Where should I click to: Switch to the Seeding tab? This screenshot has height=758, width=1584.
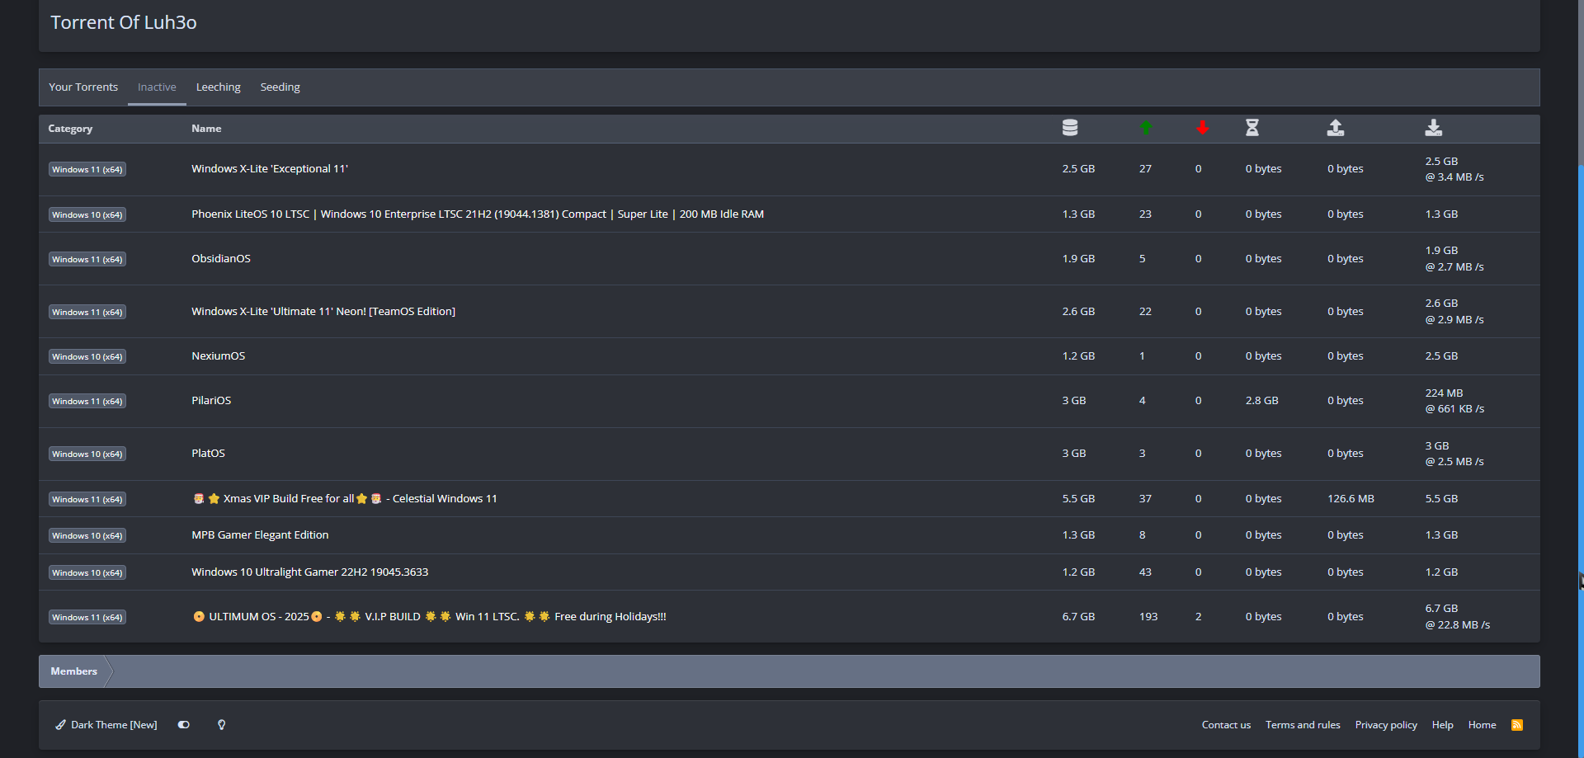(280, 87)
